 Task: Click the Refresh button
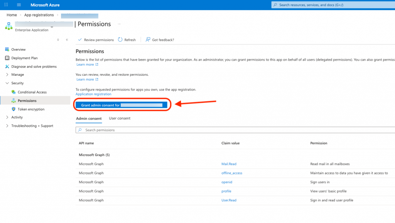(127, 40)
